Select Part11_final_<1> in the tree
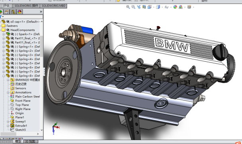Viewport: 242px width, 144px height. [x=27, y=42]
